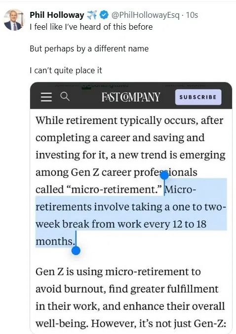
Task: Click the opening line "While retirement typically occurs"
Action: coord(129,121)
